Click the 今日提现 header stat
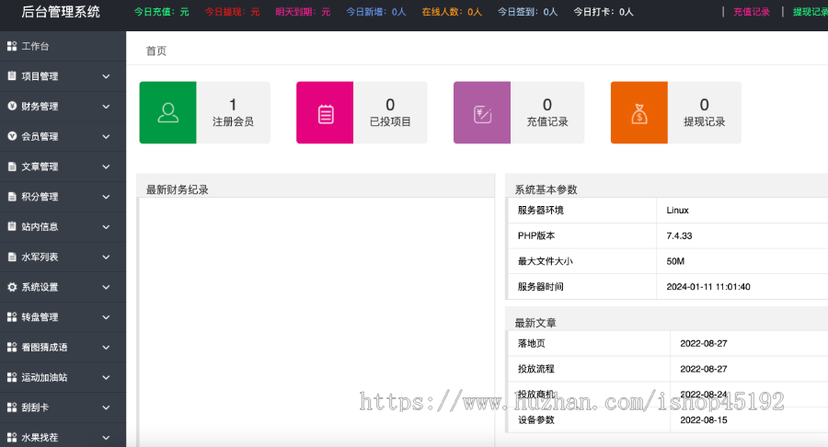Image resolution: width=828 pixels, height=447 pixels. (232, 12)
